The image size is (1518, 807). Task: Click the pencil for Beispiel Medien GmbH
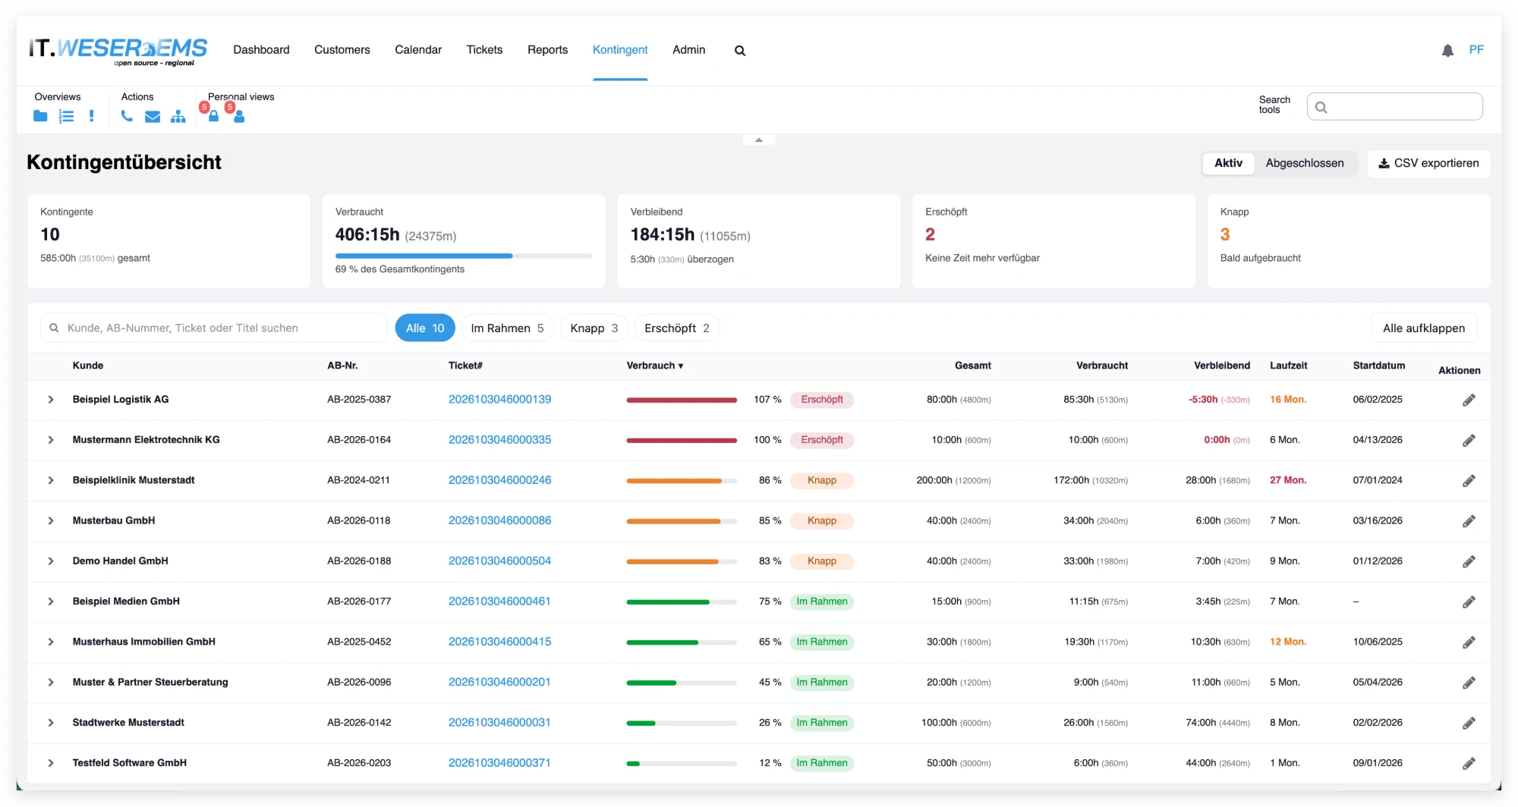(x=1469, y=602)
